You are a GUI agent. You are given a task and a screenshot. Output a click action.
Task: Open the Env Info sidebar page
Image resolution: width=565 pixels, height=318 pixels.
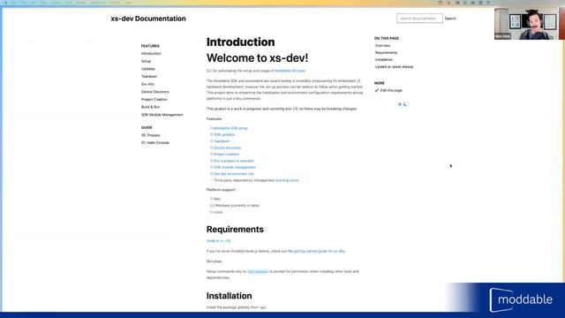click(x=147, y=84)
